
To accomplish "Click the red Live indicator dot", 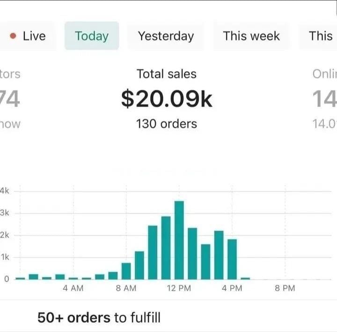I will pos(14,36).
